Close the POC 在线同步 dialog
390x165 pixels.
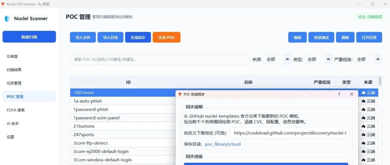pos(352,94)
